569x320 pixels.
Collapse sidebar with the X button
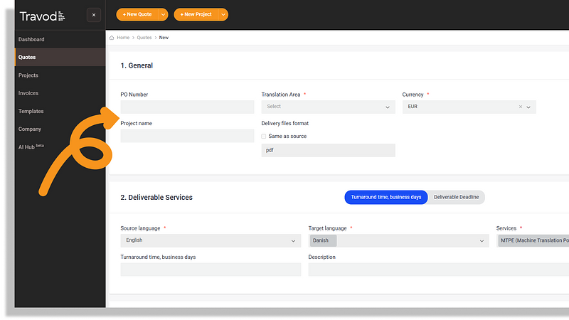tap(94, 15)
